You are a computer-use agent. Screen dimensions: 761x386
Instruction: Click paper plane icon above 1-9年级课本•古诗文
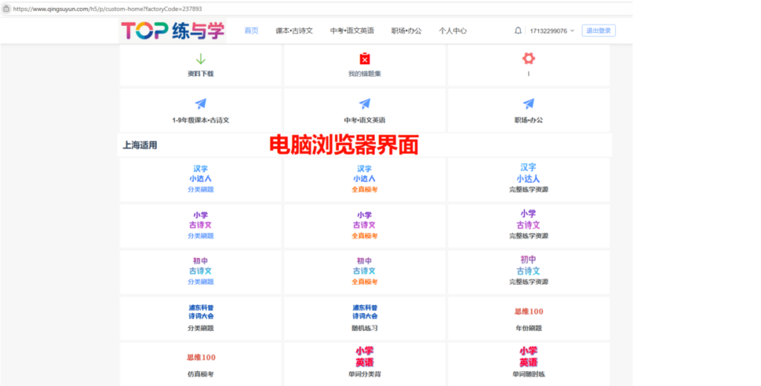pos(201,103)
